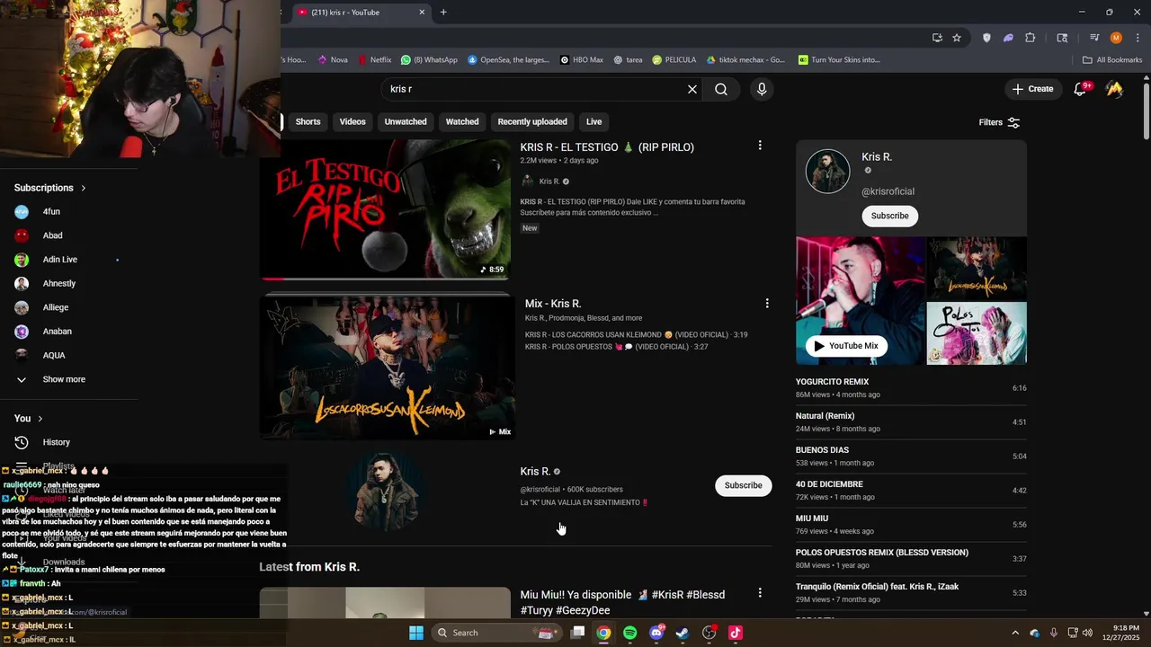Select the Live filter chip
Viewport: 1151px width, 647px height.
click(594, 121)
